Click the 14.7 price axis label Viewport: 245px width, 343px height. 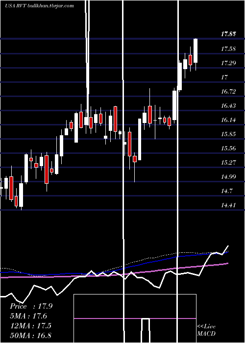click(x=226, y=191)
